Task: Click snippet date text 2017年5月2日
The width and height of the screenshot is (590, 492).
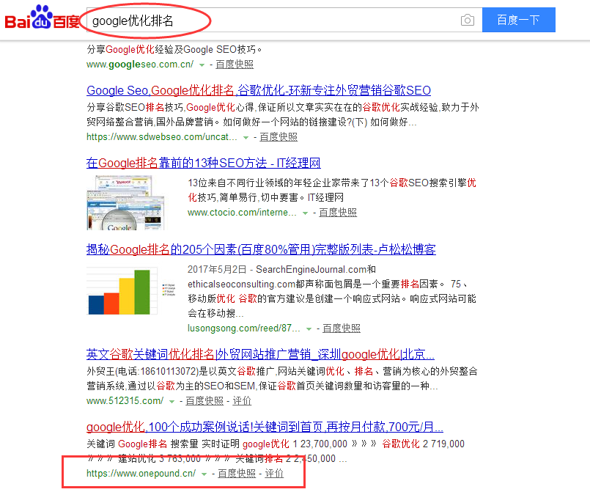Action: [217, 270]
